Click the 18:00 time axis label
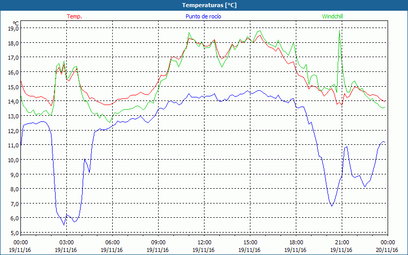This screenshot has width=408, height=255. [296, 243]
